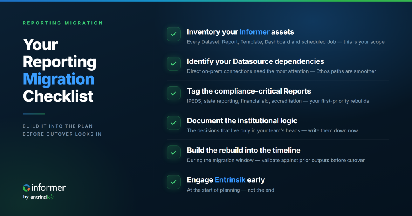Click 'The decisions that live only' description line
412x216 pixels.
(x=272, y=131)
